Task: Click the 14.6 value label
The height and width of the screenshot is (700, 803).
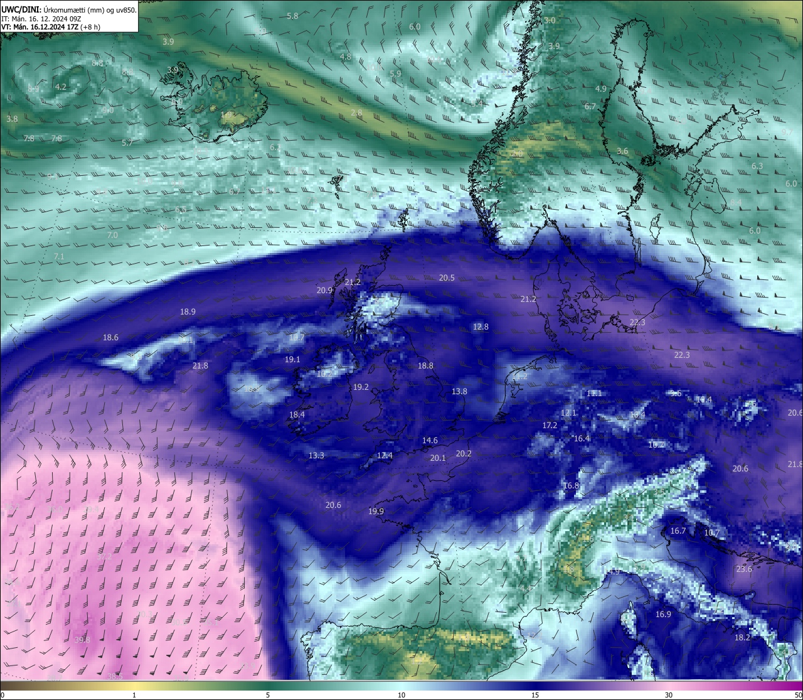Action: pyautogui.click(x=430, y=440)
